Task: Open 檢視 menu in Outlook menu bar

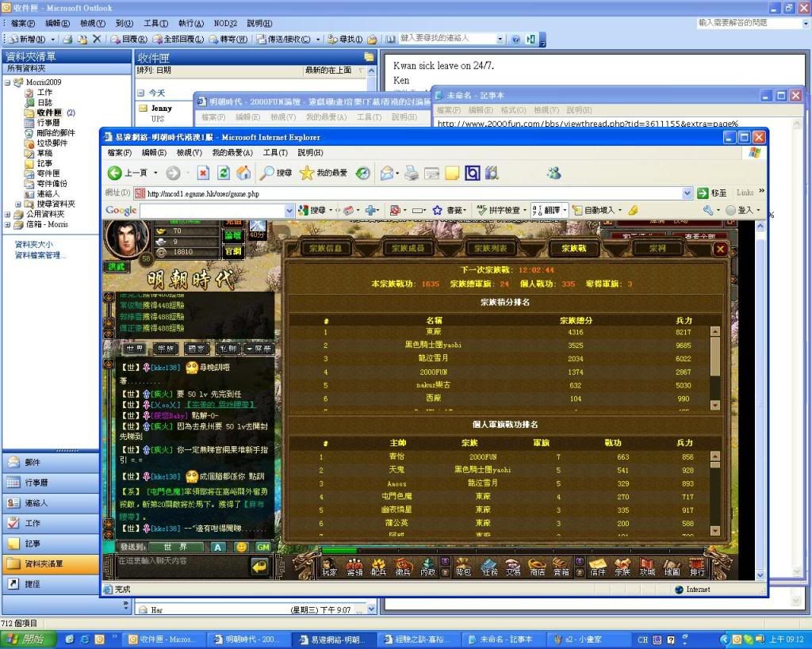Action: tap(93, 23)
